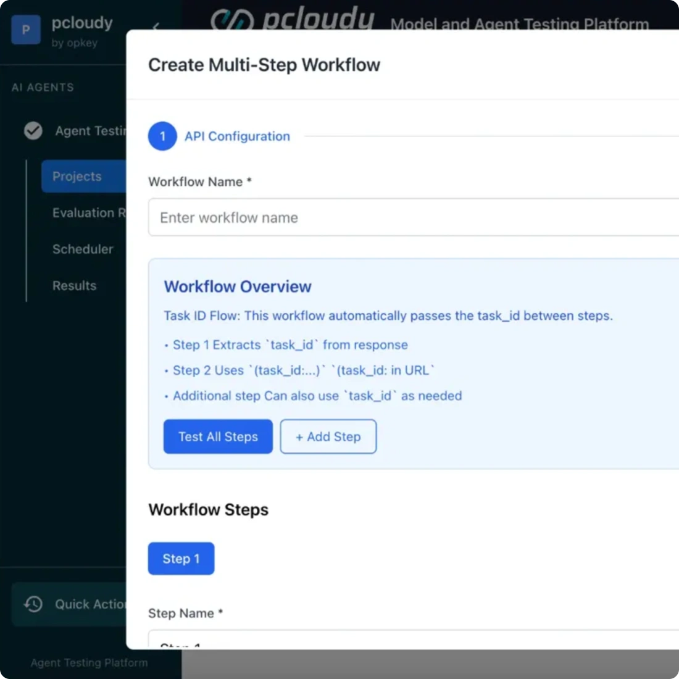The image size is (679, 679).
Task: Click the Workflow Steps heading
Action: coord(208,510)
